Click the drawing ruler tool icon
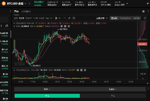150x101 pixels. tap(69, 18)
